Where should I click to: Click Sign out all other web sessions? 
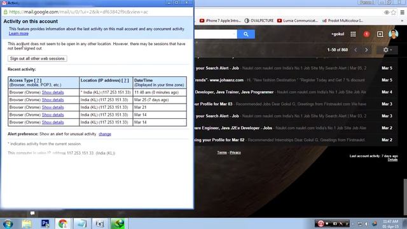click(x=38, y=59)
